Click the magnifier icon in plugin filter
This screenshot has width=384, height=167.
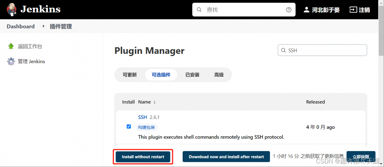coord(283,51)
